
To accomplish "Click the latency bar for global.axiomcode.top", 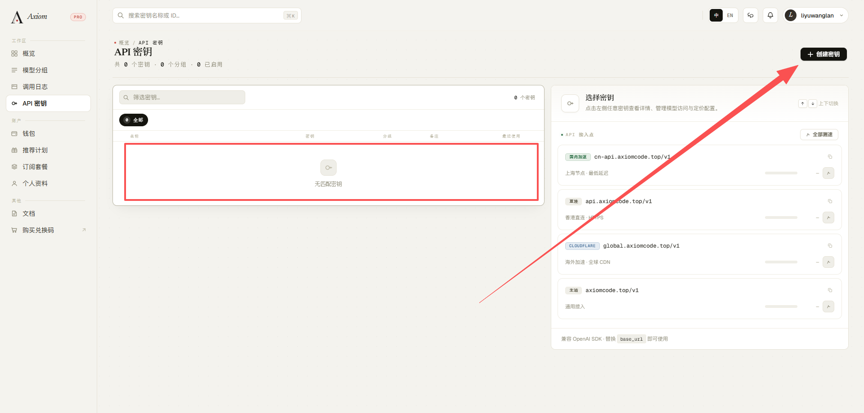I will (781, 262).
